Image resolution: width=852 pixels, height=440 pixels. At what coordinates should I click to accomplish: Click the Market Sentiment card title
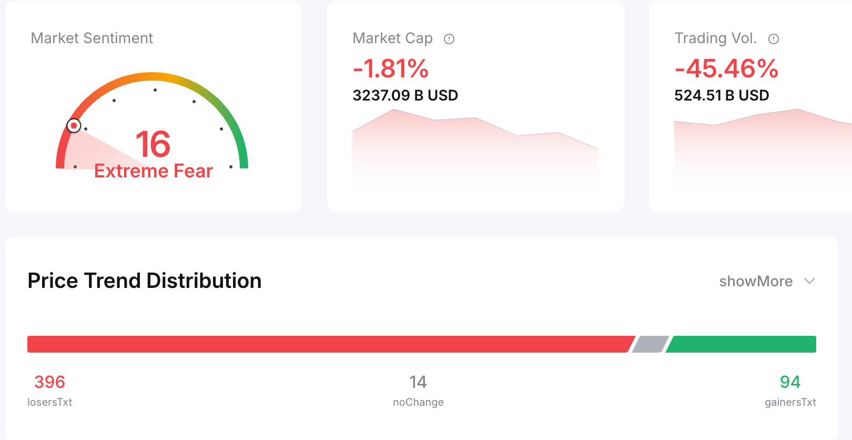click(x=92, y=38)
